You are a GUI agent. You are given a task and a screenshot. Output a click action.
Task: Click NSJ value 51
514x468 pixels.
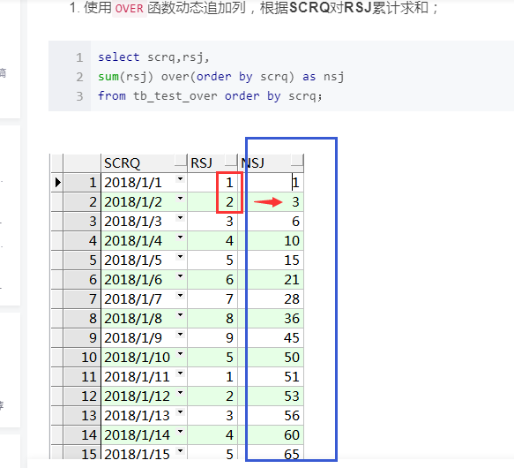(x=271, y=377)
